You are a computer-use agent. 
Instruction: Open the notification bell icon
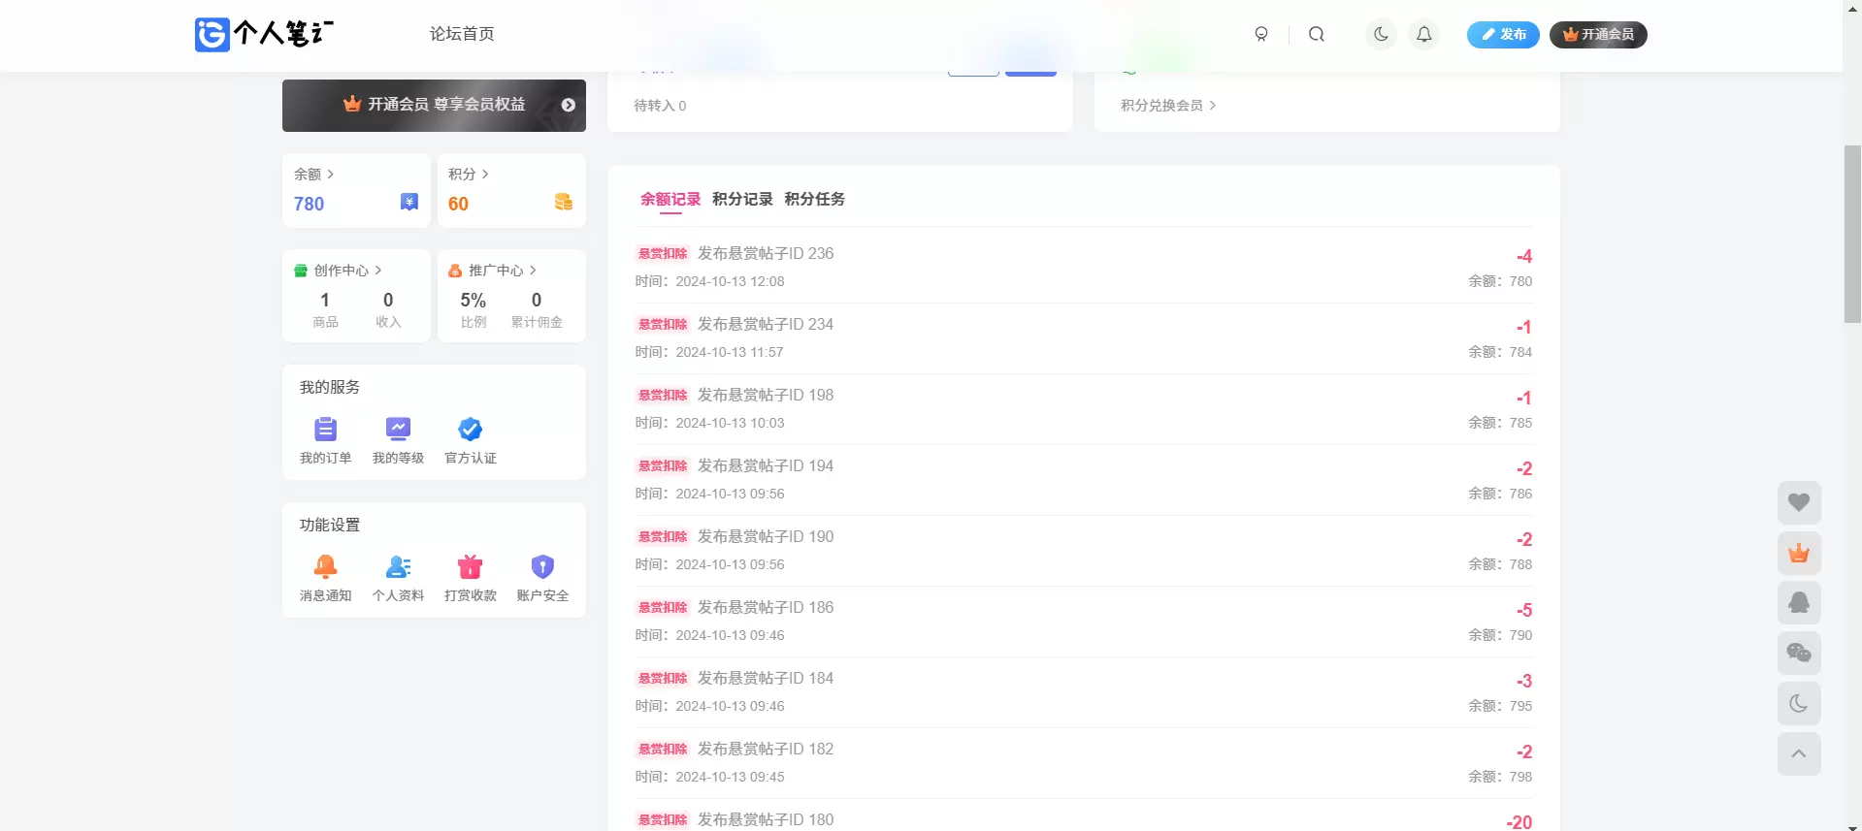coord(1423,34)
